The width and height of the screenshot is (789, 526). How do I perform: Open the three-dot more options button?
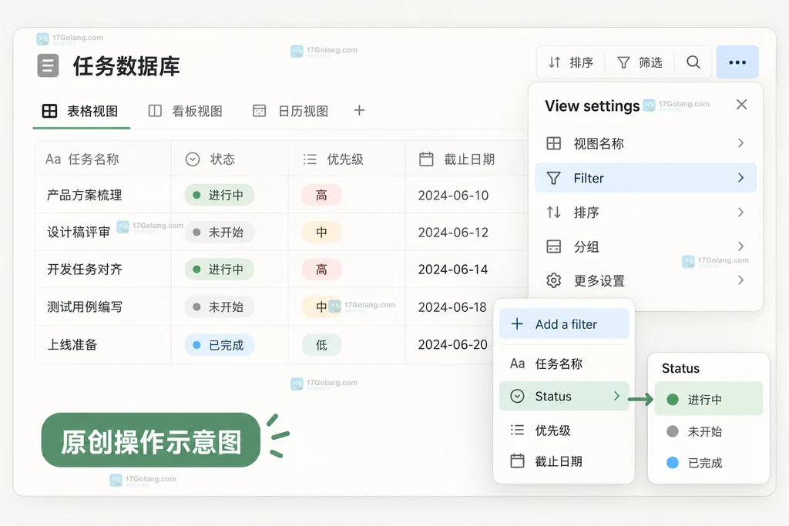tap(737, 62)
